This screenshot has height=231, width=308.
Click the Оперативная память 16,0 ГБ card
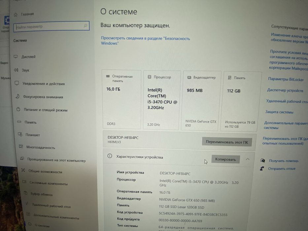121,100
